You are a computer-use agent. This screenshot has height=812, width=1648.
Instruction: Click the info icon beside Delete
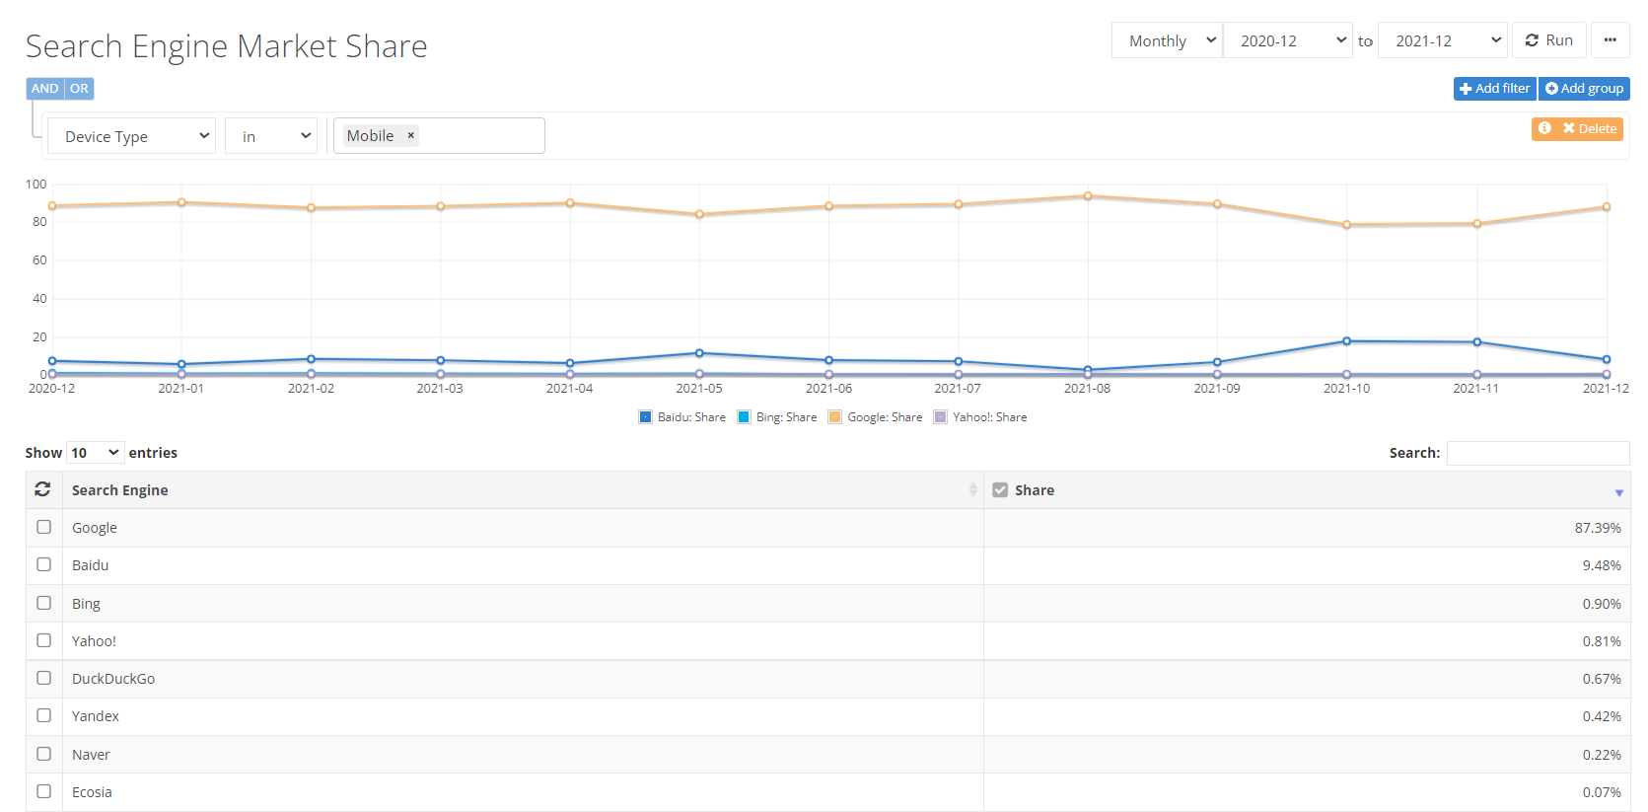1544,128
